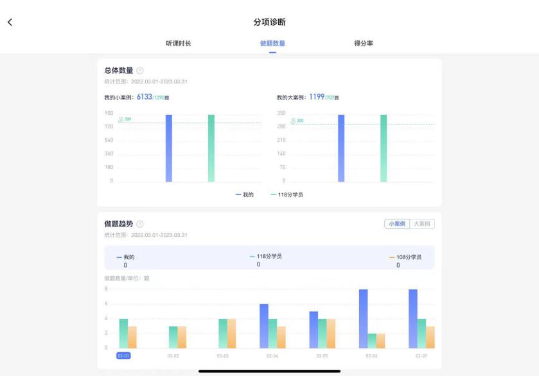Select 我的 series in trend summary bar
Image resolution: width=539 pixels, height=376 pixels.
click(x=125, y=261)
